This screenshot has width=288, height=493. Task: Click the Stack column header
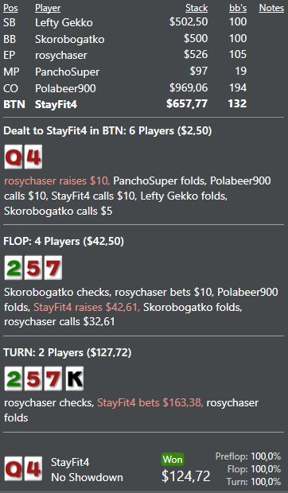[197, 8]
